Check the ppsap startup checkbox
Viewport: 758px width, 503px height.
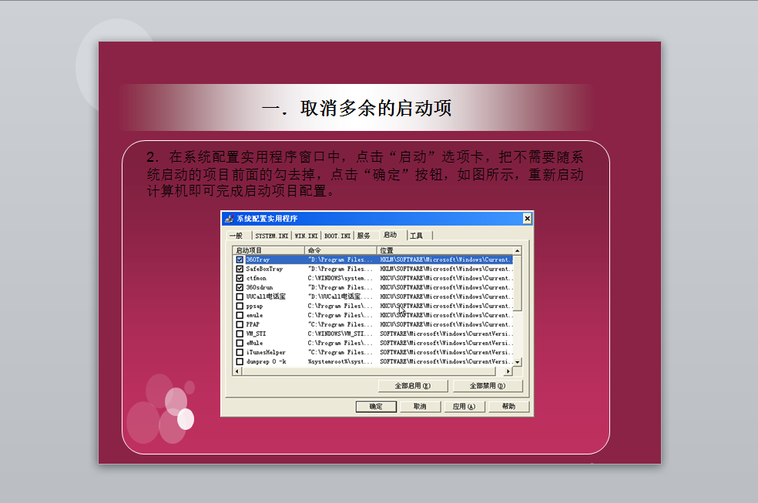[240, 306]
